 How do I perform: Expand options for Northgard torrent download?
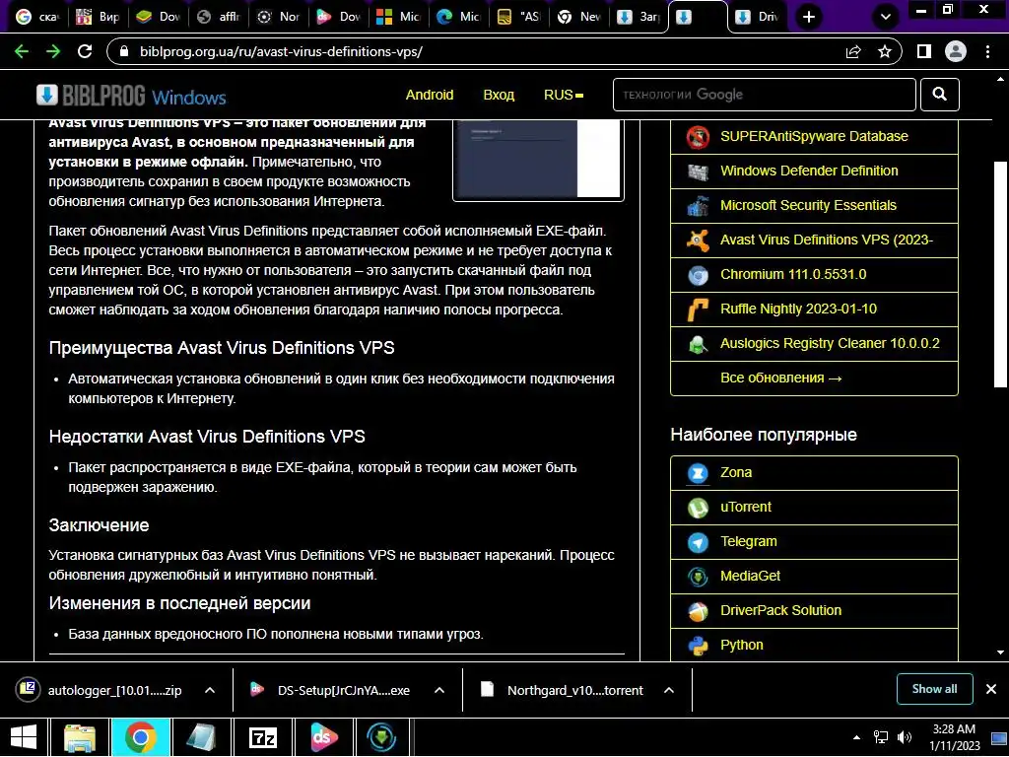point(669,690)
